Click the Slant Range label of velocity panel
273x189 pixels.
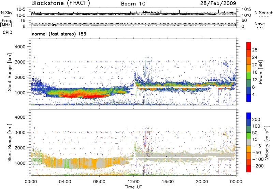(10, 142)
